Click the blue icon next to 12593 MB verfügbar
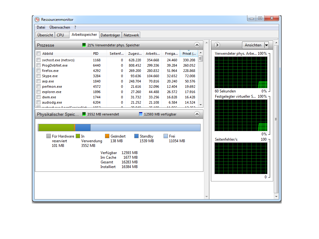This screenshot has height=239, width=319. (x=140, y=114)
